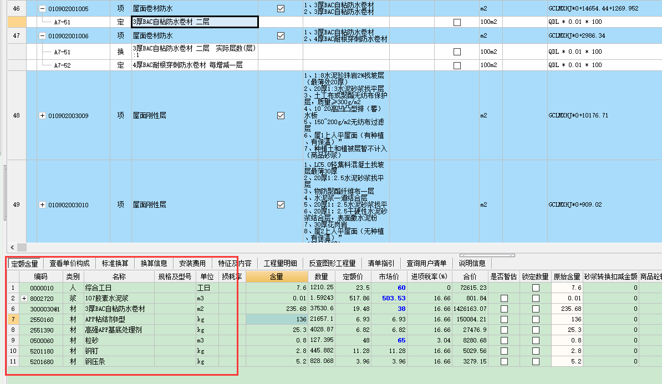The height and width of the screenshot is (384, 662).
Task: Uncheck the checkbox in row 010902003009
Action: (281, 116)
